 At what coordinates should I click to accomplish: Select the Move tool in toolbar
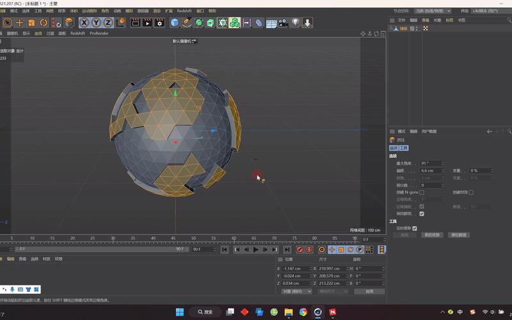click(19, 23)
